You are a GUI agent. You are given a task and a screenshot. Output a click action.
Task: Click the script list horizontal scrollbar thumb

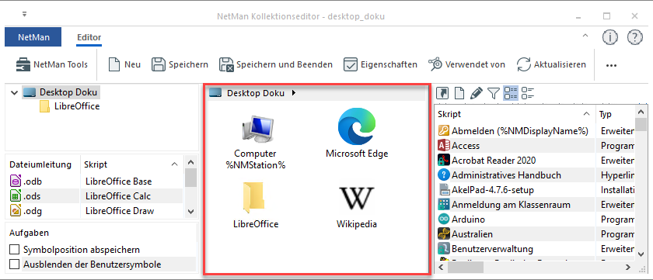click(x=466, y=267)
